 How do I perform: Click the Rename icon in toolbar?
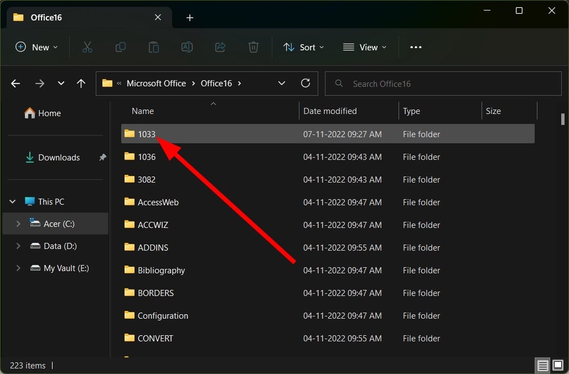[x=187, y=47]
